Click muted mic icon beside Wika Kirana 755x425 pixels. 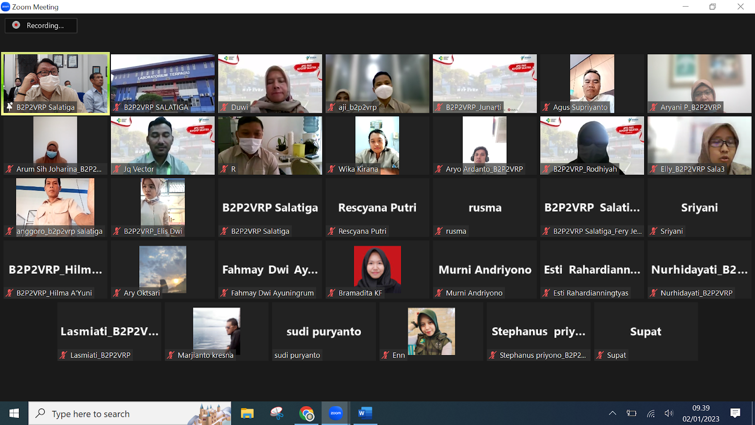click(332, 169)
